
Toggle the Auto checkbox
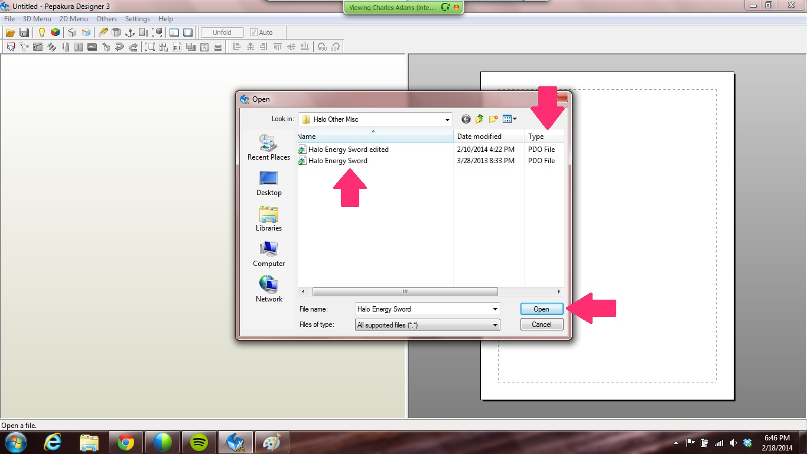click(x=253, y=33)
